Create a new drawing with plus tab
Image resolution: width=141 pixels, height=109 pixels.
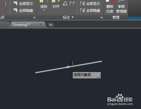click(x=51, y=25)
